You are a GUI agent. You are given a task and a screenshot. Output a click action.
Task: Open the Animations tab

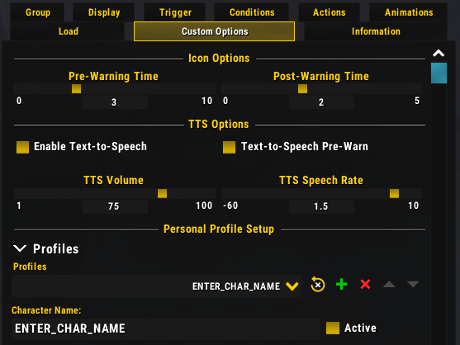tap(409, 12)
